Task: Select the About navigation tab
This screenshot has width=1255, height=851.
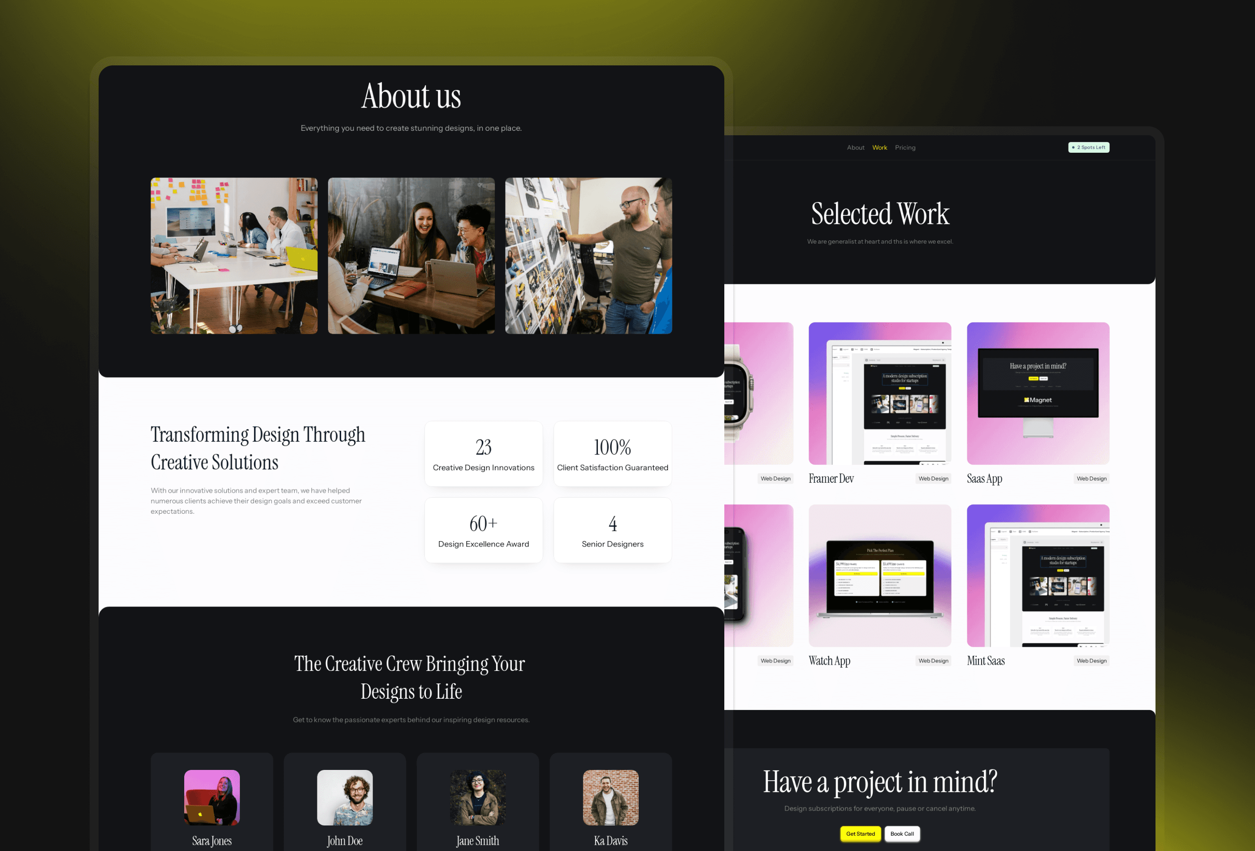Action: 856,147
